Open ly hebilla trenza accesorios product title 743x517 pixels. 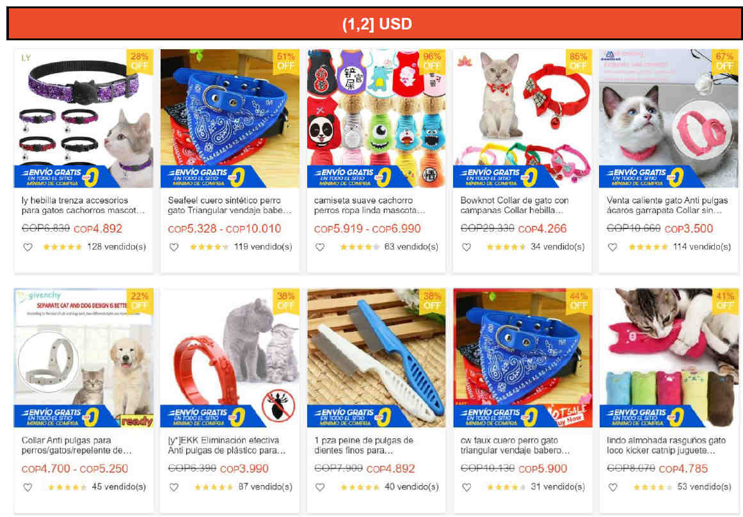coord(83,205)
